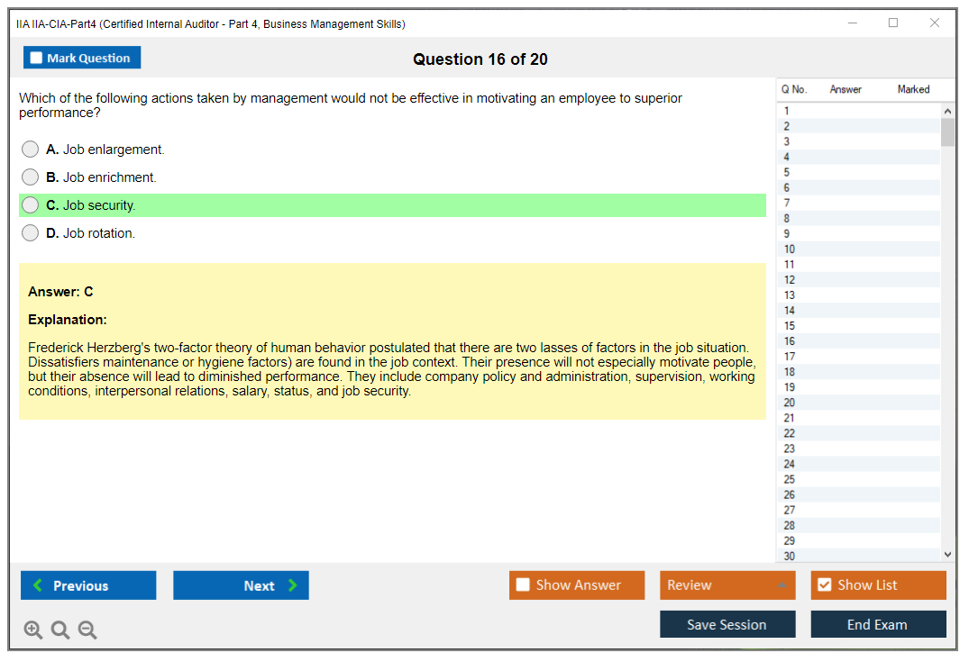Toggle the Show Answer checkbox
The image size is (969, 662).
coord(524,585)
